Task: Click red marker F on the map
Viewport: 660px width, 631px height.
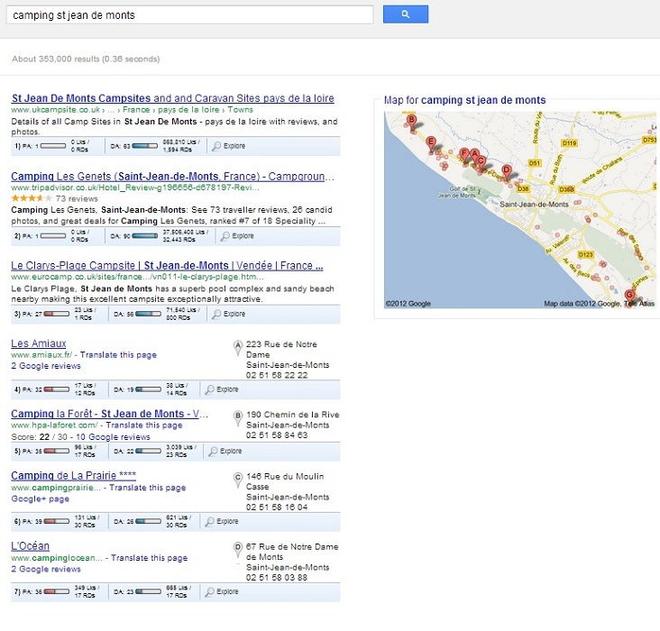Action: pos(463,154)
